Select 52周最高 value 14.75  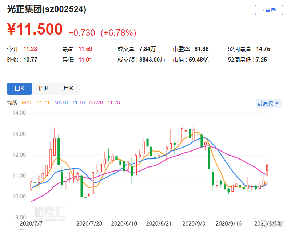(263, 49)
